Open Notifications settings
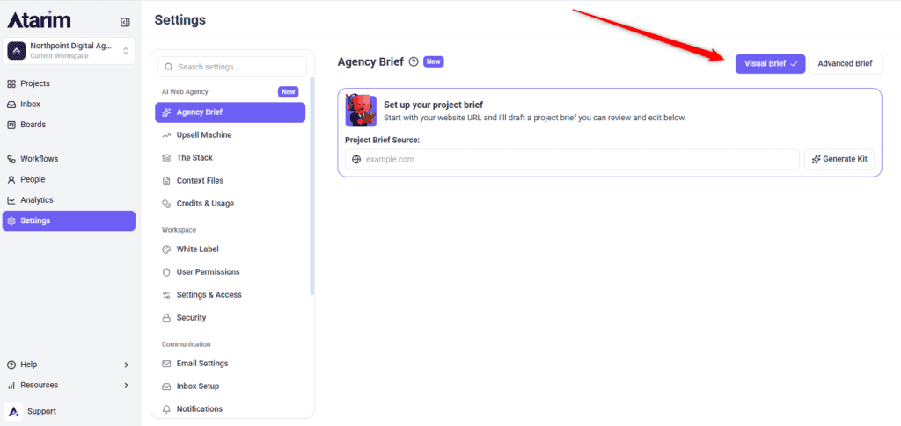The image size is (901, 426). (230, 409)
